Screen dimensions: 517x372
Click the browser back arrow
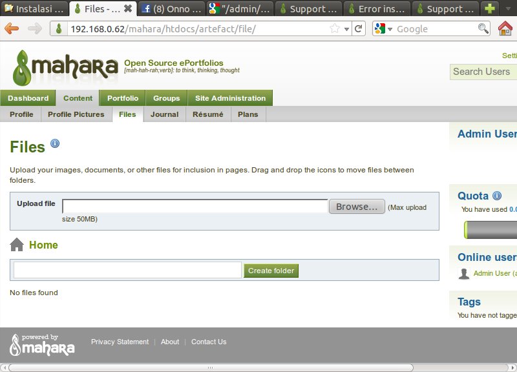(x=12, y=28)
